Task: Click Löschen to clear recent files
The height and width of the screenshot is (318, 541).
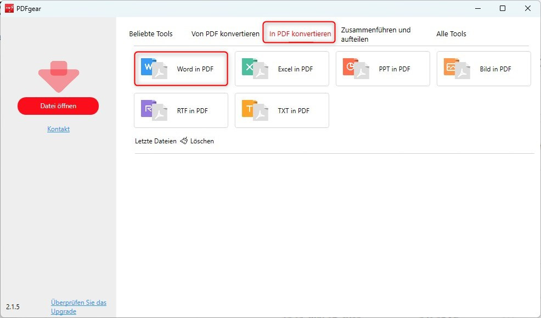Action: 202,141
